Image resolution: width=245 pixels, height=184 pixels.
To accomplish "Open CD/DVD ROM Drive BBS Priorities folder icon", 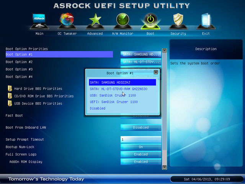I will tap(10, 96).
